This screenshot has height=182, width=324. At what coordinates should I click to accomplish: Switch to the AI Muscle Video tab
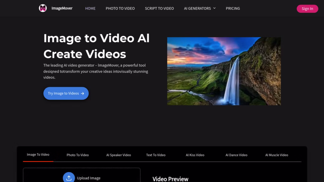277,155
